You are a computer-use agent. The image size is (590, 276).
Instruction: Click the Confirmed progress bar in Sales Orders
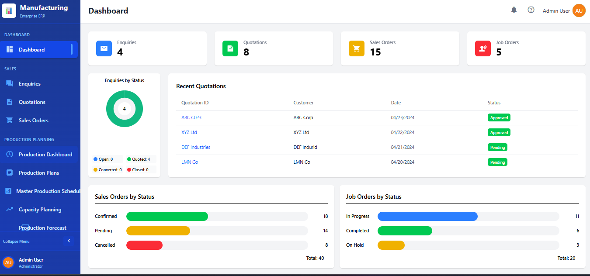(167, 216)
